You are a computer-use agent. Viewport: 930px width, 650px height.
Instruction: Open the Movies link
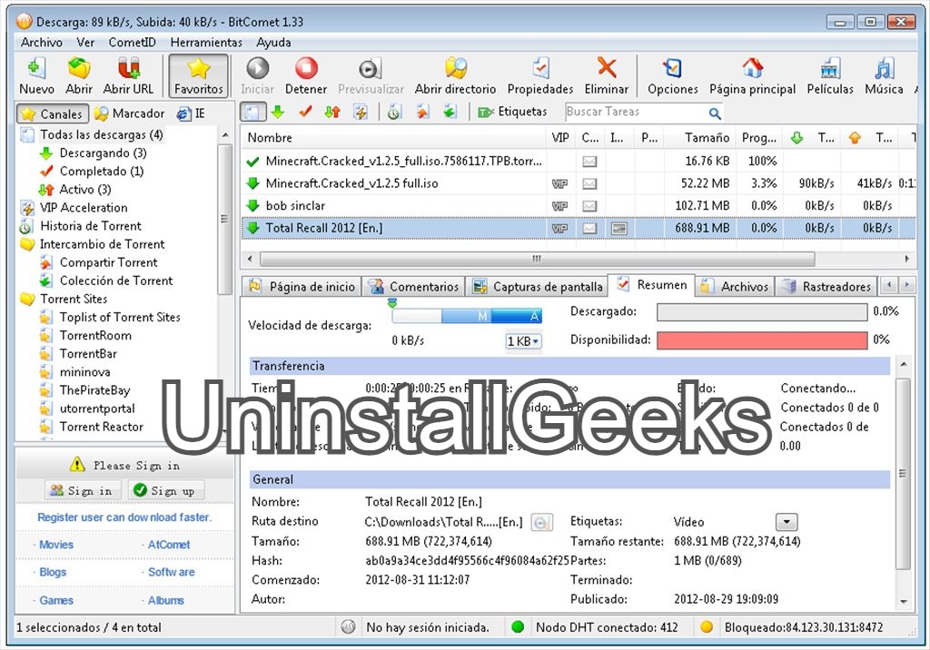click(56, 545)
